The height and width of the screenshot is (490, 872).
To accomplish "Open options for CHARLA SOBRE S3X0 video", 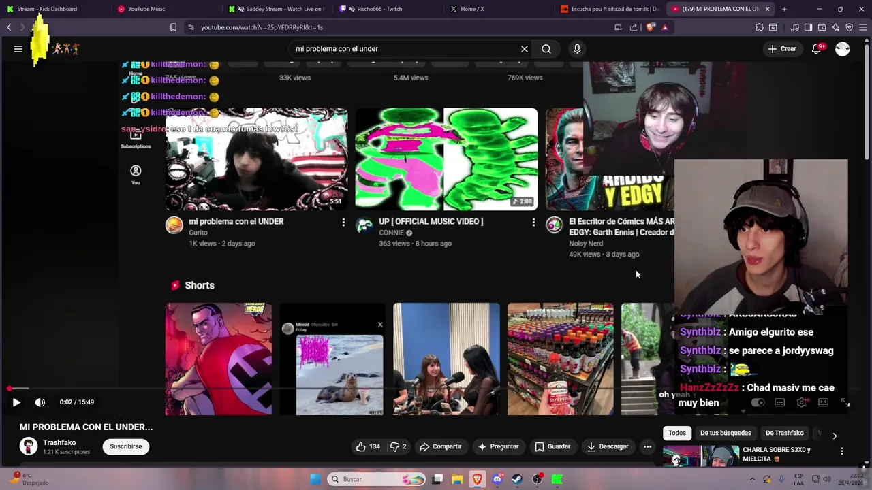I will coord(842,451).
